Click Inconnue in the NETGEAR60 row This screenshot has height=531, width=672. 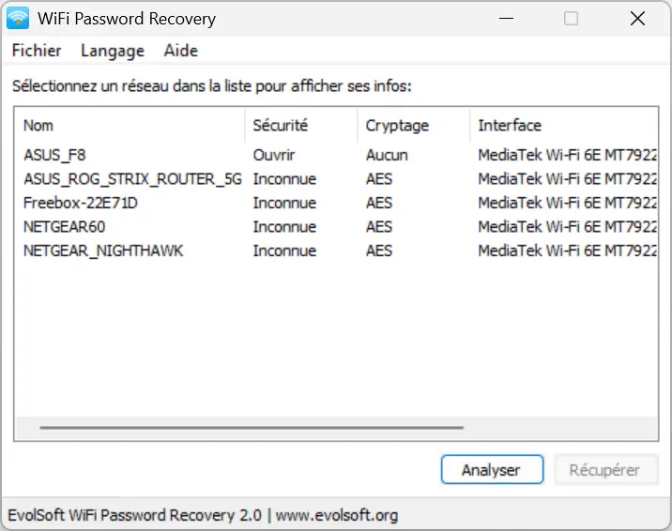tap(284, 227)
